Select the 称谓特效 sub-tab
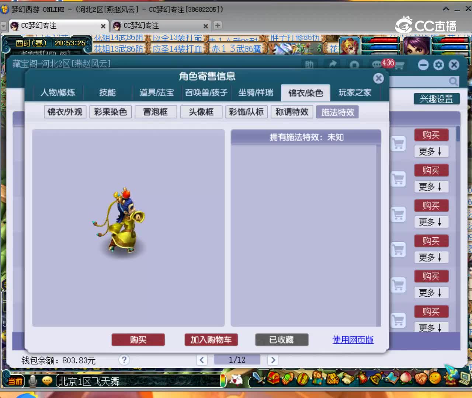This screenshot has height=398, width=472. 292,112
